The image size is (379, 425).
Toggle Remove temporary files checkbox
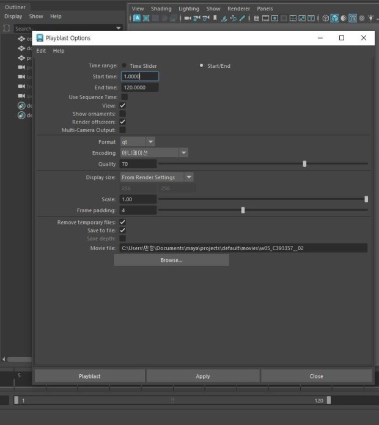(122, 222)
